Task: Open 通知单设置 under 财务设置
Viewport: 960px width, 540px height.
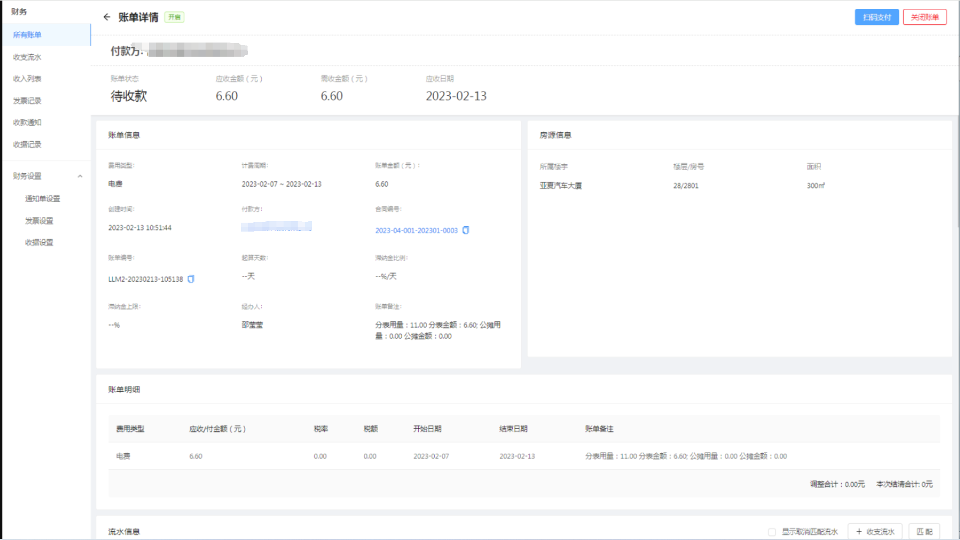Action: pos(43,199)
